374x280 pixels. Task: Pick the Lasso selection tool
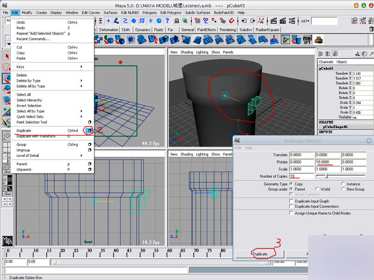click(7, 67)
